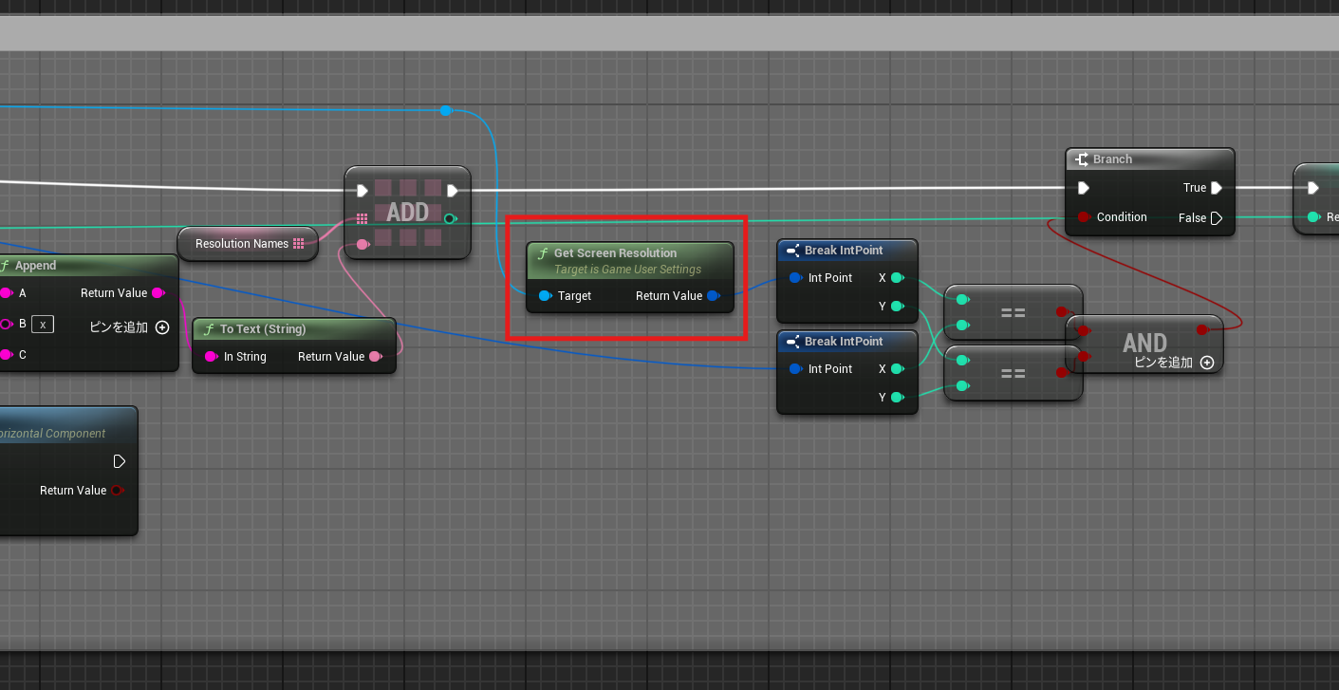Click the Horizontal Component node's Return Value pin
This screenshot has width=1339, height=690.
(118, 491)
